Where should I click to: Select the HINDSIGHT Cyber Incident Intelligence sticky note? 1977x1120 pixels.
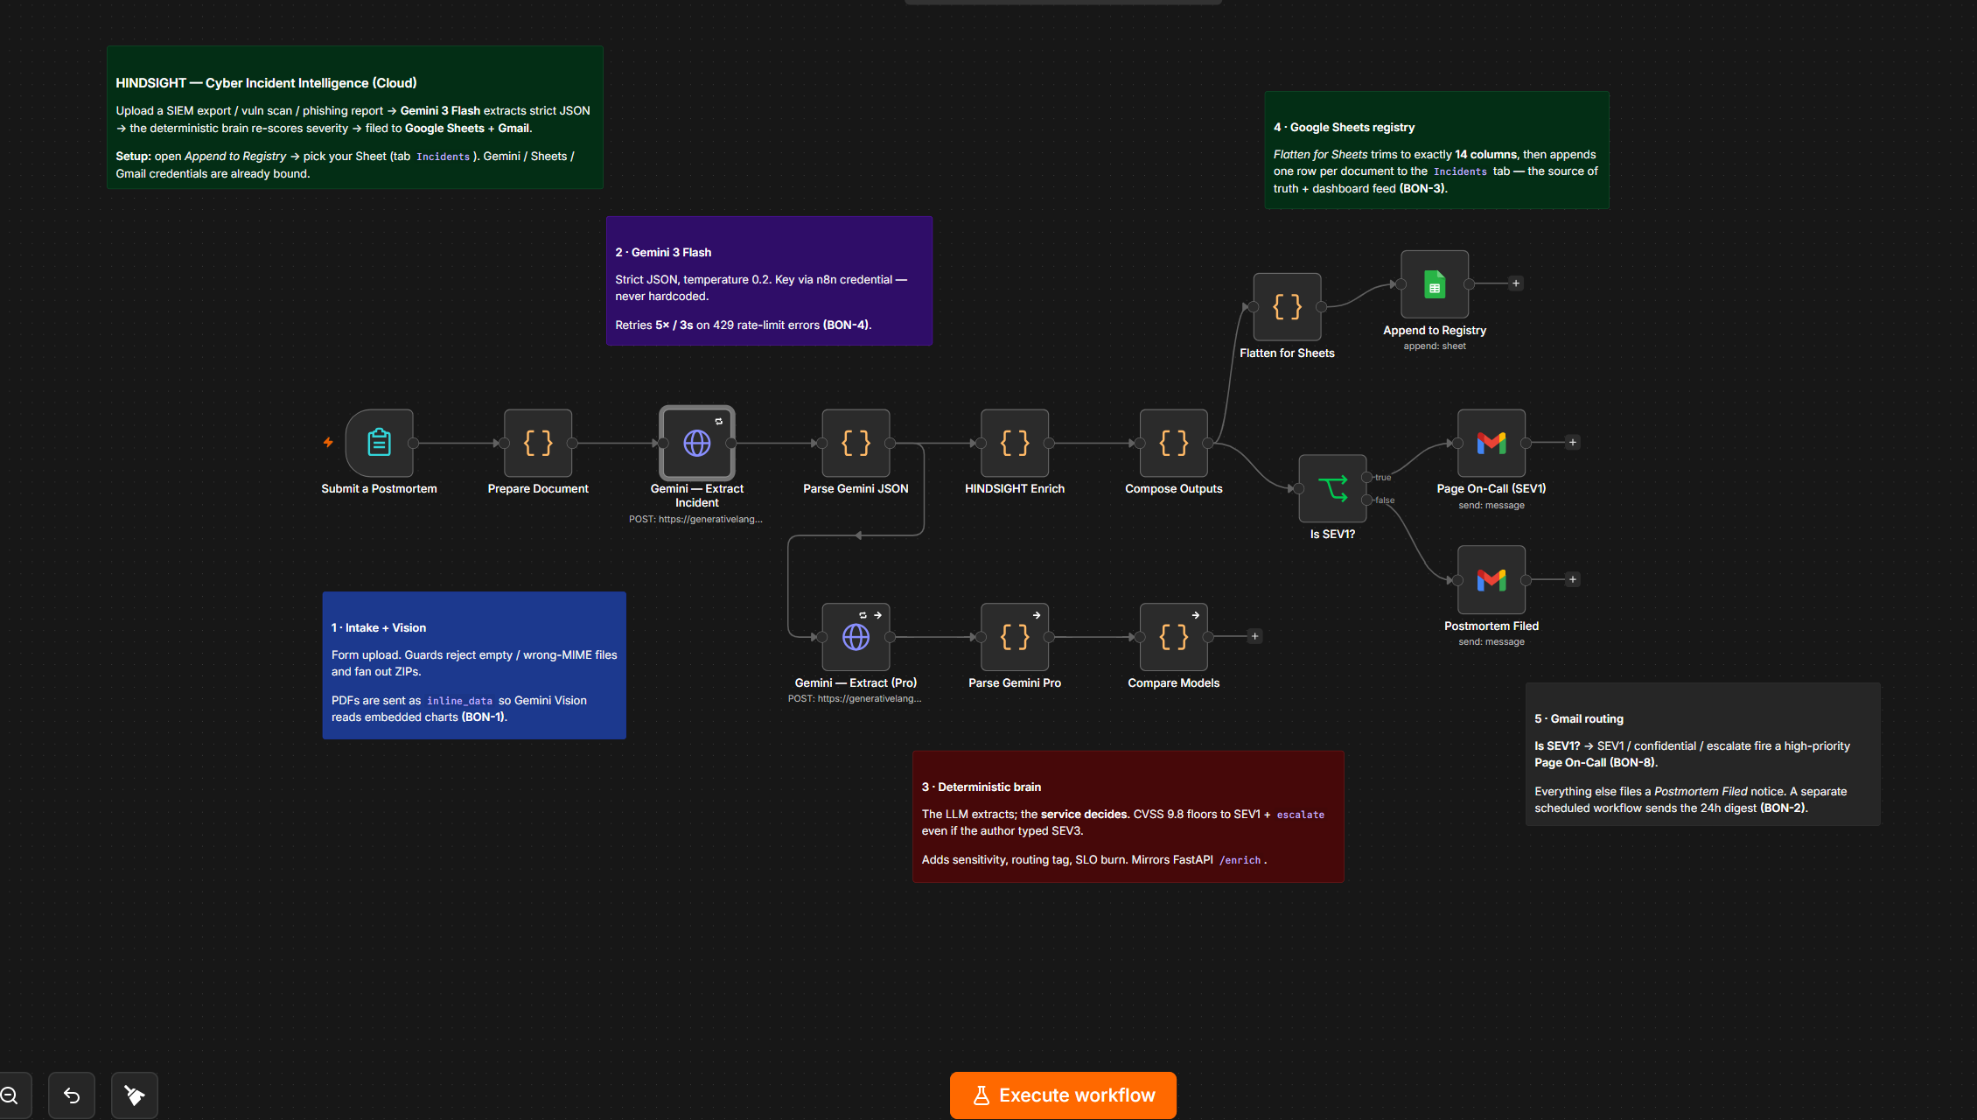(355, 117)
